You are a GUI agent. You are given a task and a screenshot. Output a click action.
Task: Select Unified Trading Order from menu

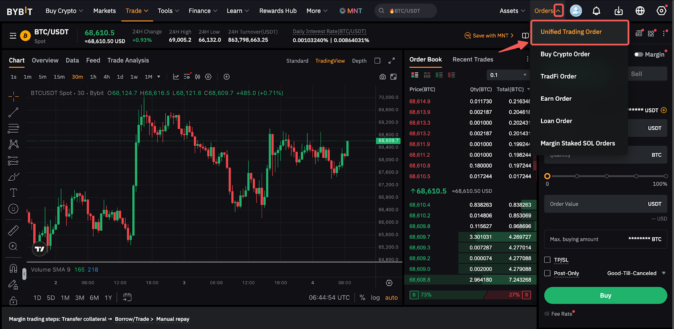pos(571,32)
